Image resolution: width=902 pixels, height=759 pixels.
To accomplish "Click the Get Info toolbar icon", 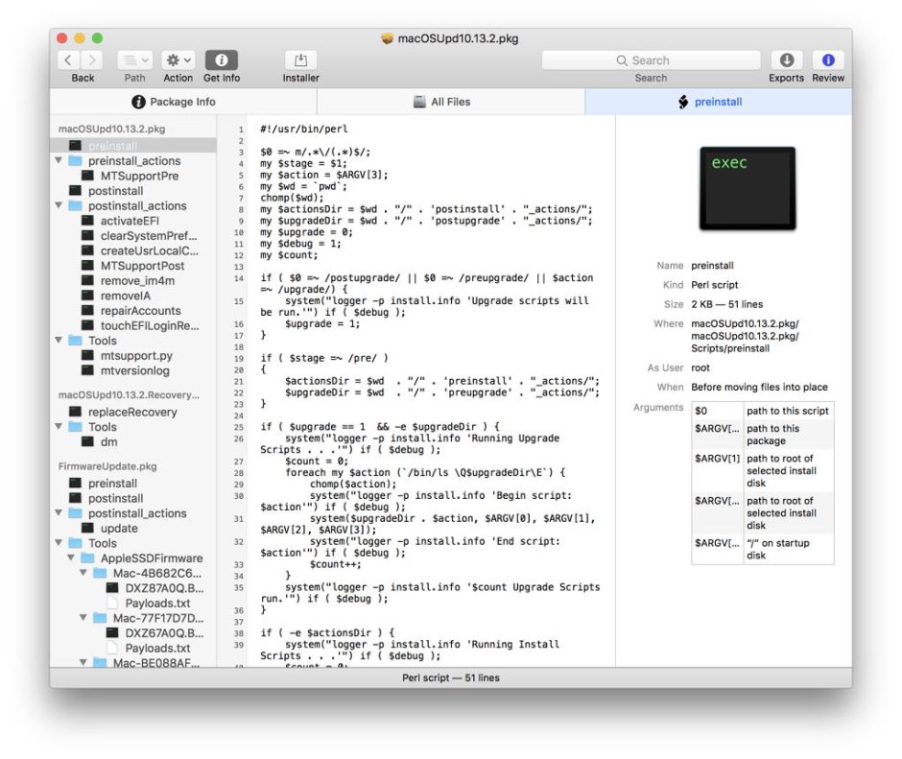I will tap(222, 59).
